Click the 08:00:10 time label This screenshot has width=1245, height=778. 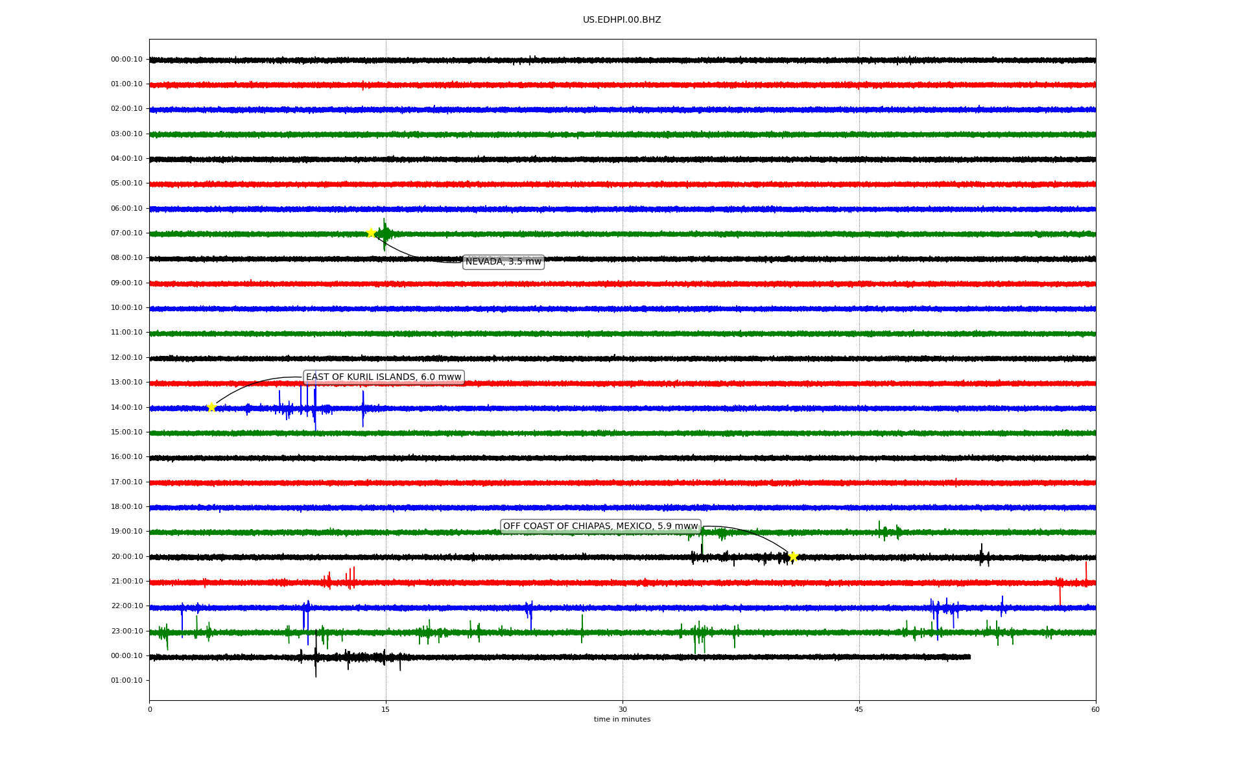pyautogui.click(x=126, y=258)
